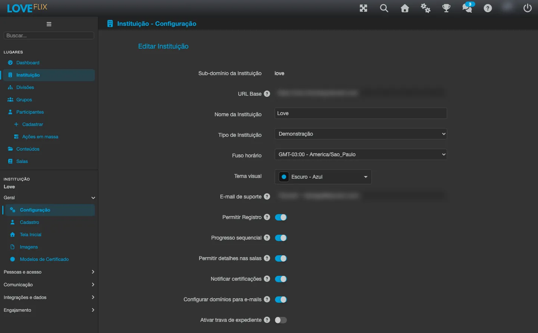Turn off Permitir detalhes nas salas
This screenshot has height=333, width=538.
[x=281, y=258]
